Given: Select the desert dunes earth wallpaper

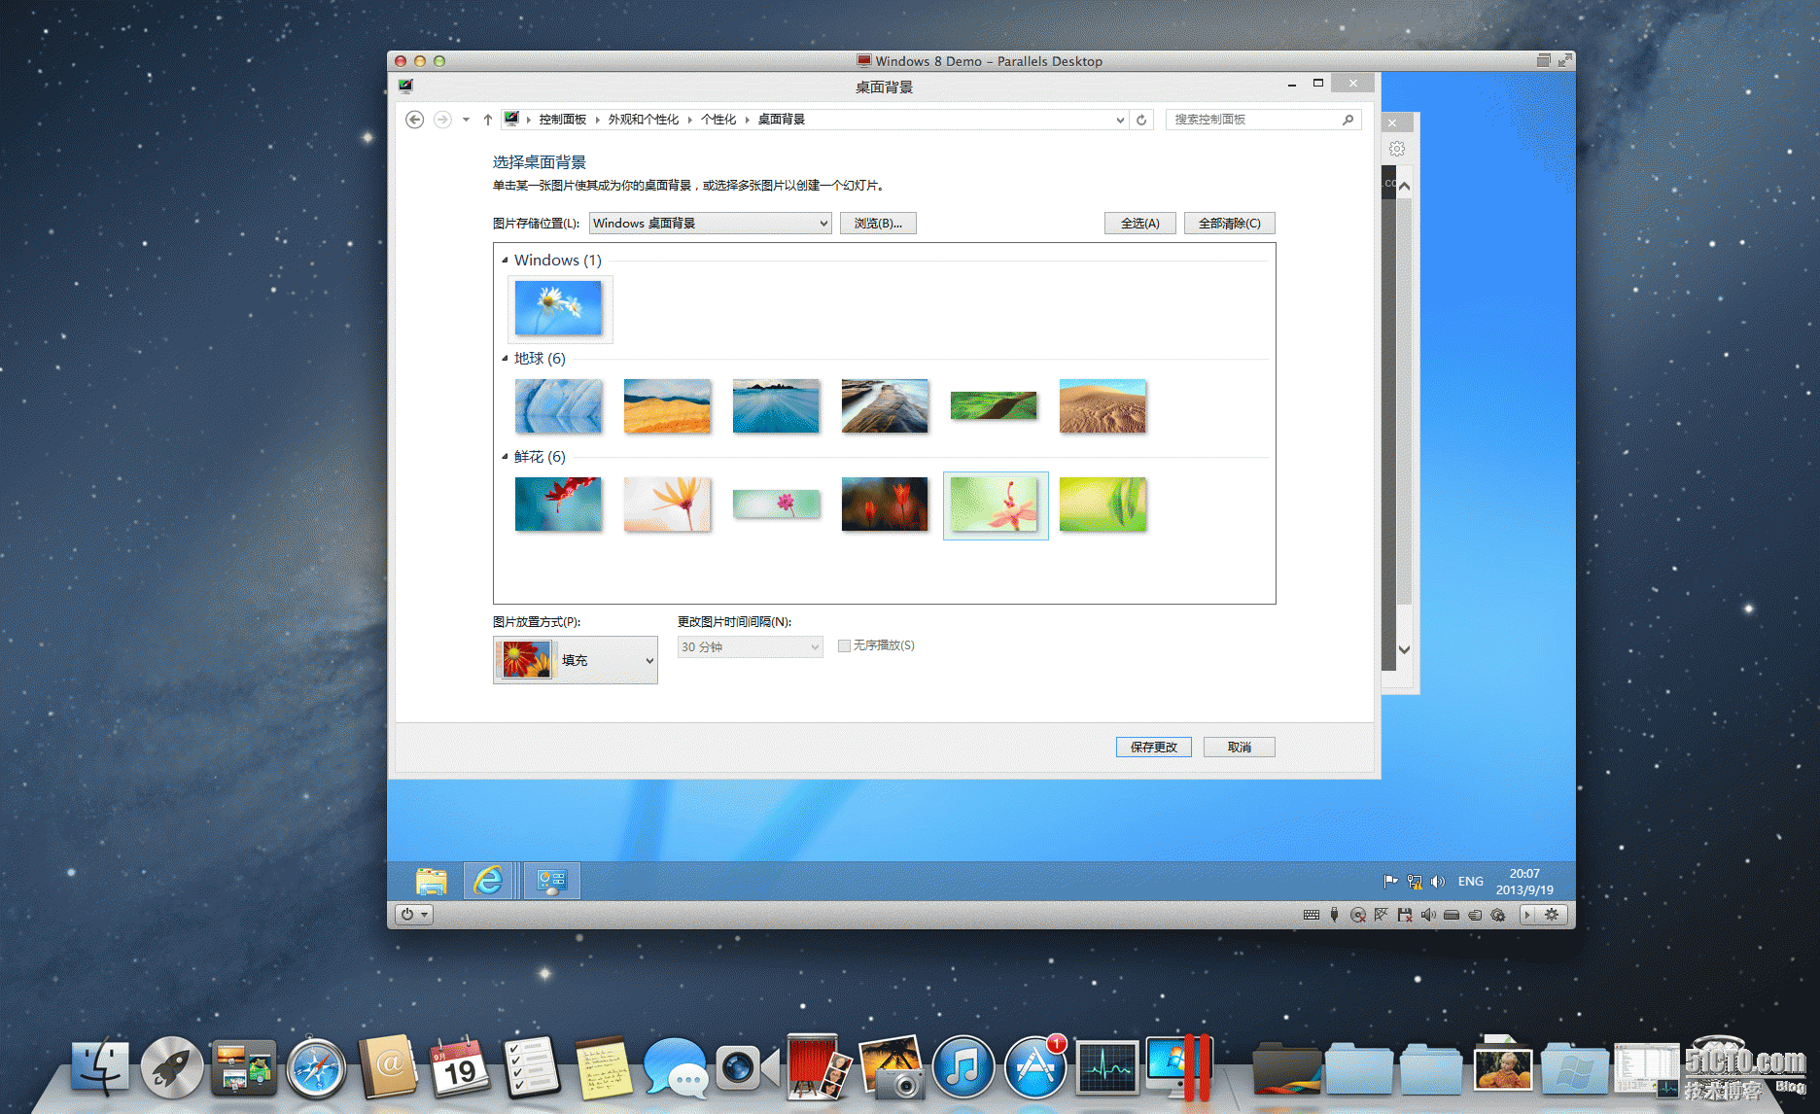Looking at the screenshot, I should pyautogui.click(x=1103, y=406).
